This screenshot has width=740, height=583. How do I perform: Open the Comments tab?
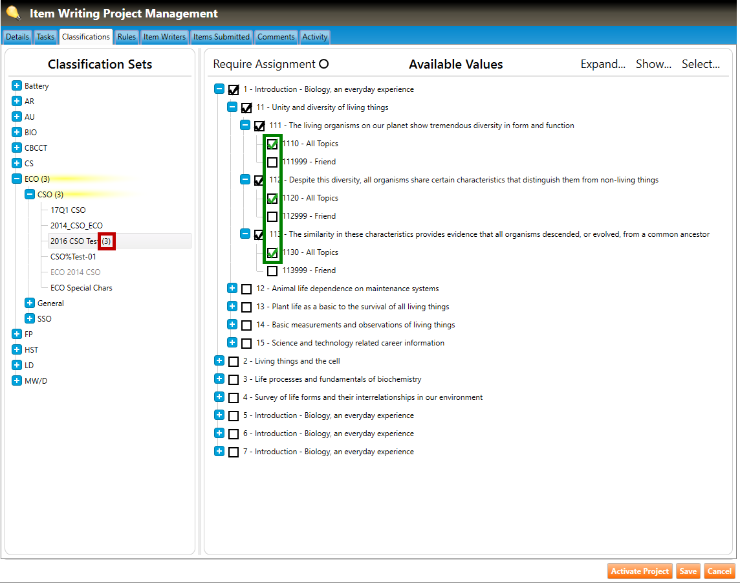(276, 37)
